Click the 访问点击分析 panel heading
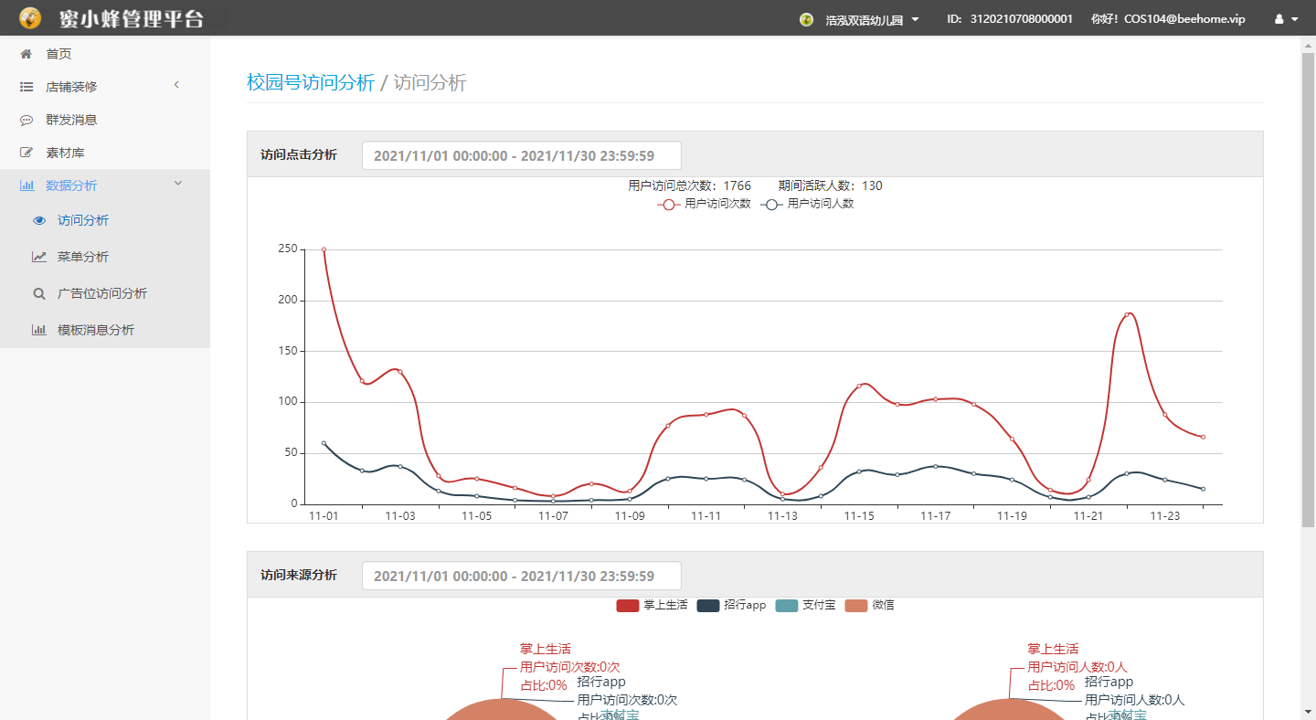The width and height of the screenshot is (1316, 720). pos(299,155)
